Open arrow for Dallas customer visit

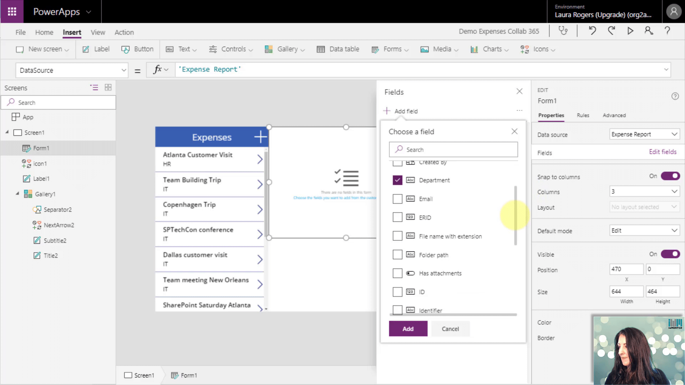click(x=260, y=260)
